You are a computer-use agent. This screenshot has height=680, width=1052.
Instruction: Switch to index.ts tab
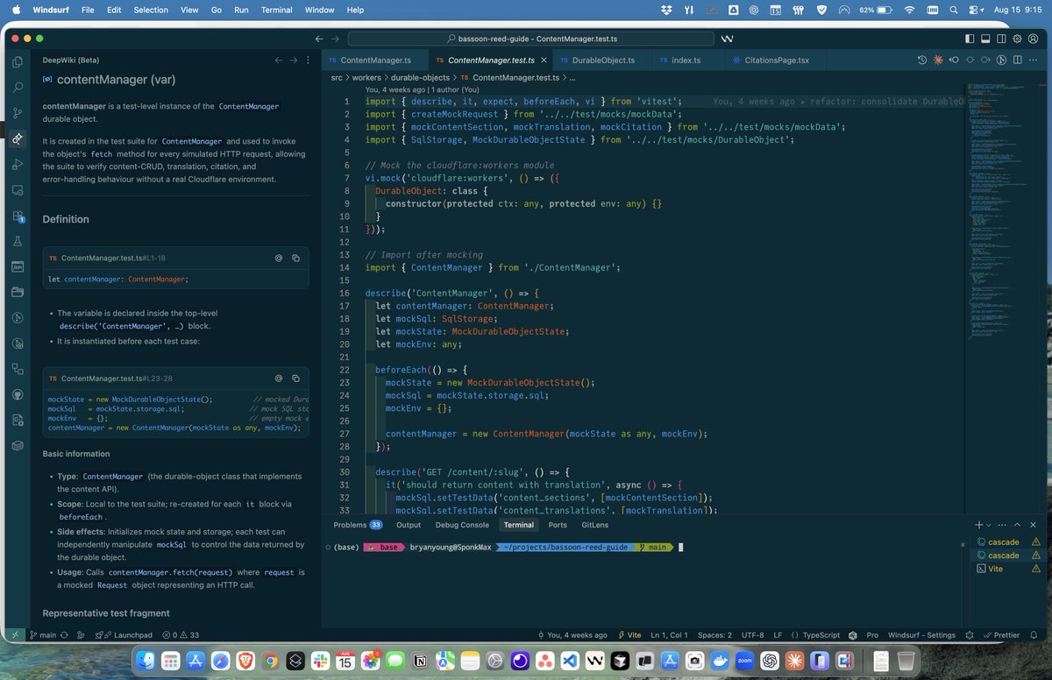point(686,60)
